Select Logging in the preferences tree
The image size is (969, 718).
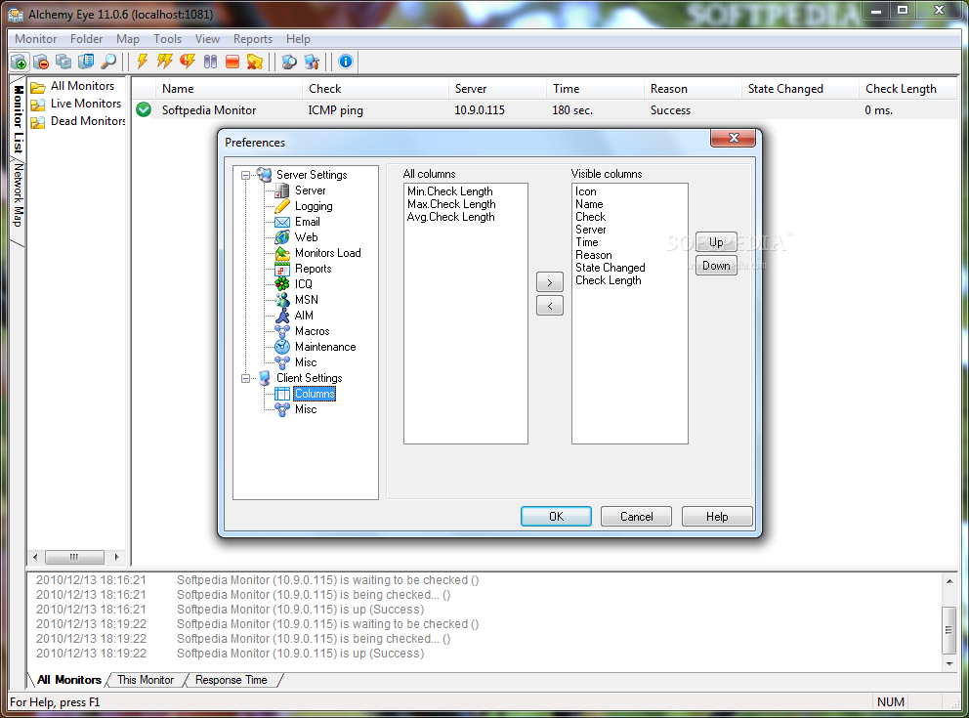pos(314,206)
